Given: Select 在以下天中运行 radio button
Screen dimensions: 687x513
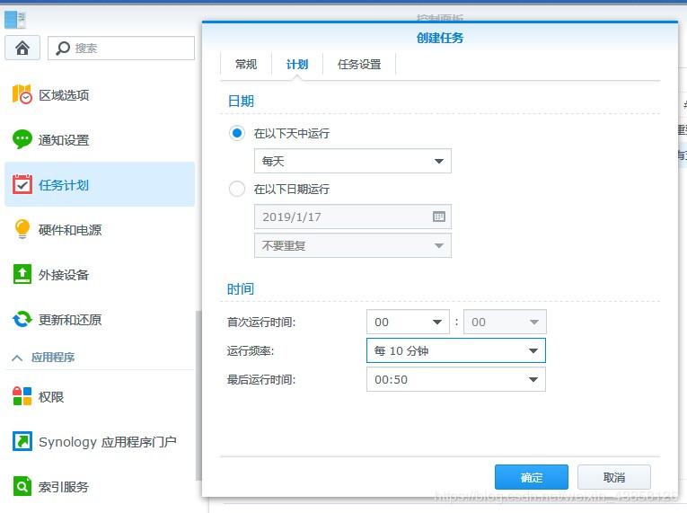Looking at the screenshot, I should (x=237, y=133).
